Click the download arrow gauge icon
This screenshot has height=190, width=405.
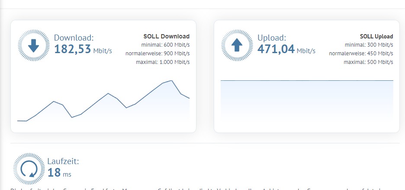coord(34,45)
